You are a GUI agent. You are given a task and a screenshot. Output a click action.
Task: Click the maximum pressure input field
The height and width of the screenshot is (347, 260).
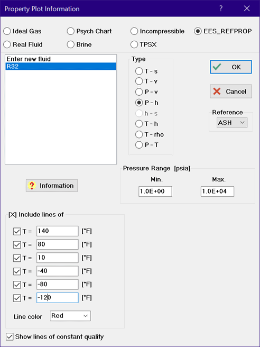click(x=217, y=191)
